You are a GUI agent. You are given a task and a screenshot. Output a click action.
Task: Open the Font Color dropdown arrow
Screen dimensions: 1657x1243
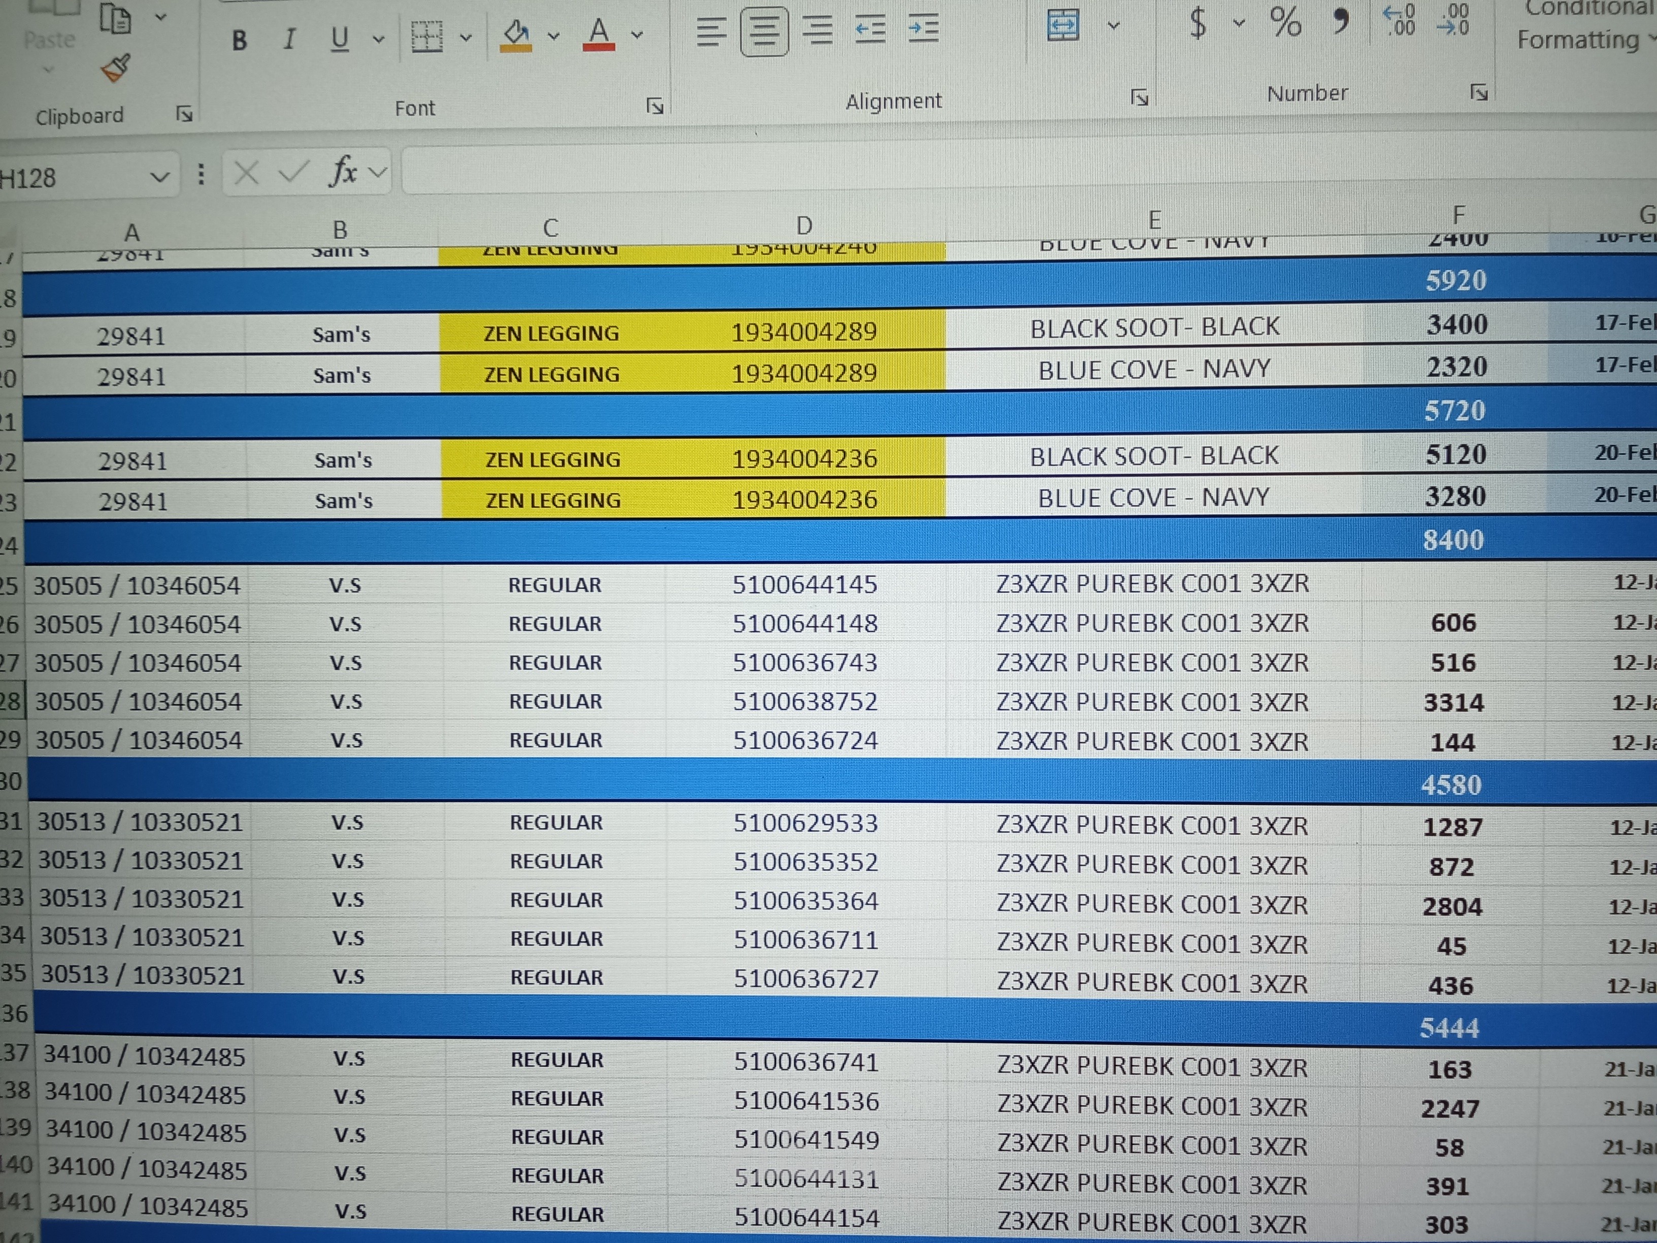(x=637, y=35)
